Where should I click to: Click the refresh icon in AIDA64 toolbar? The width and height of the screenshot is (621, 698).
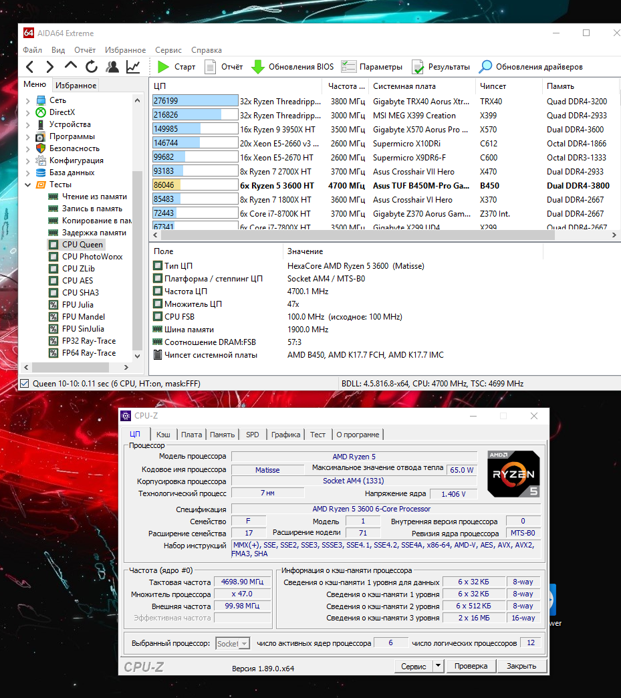click(x=92, y=67)
